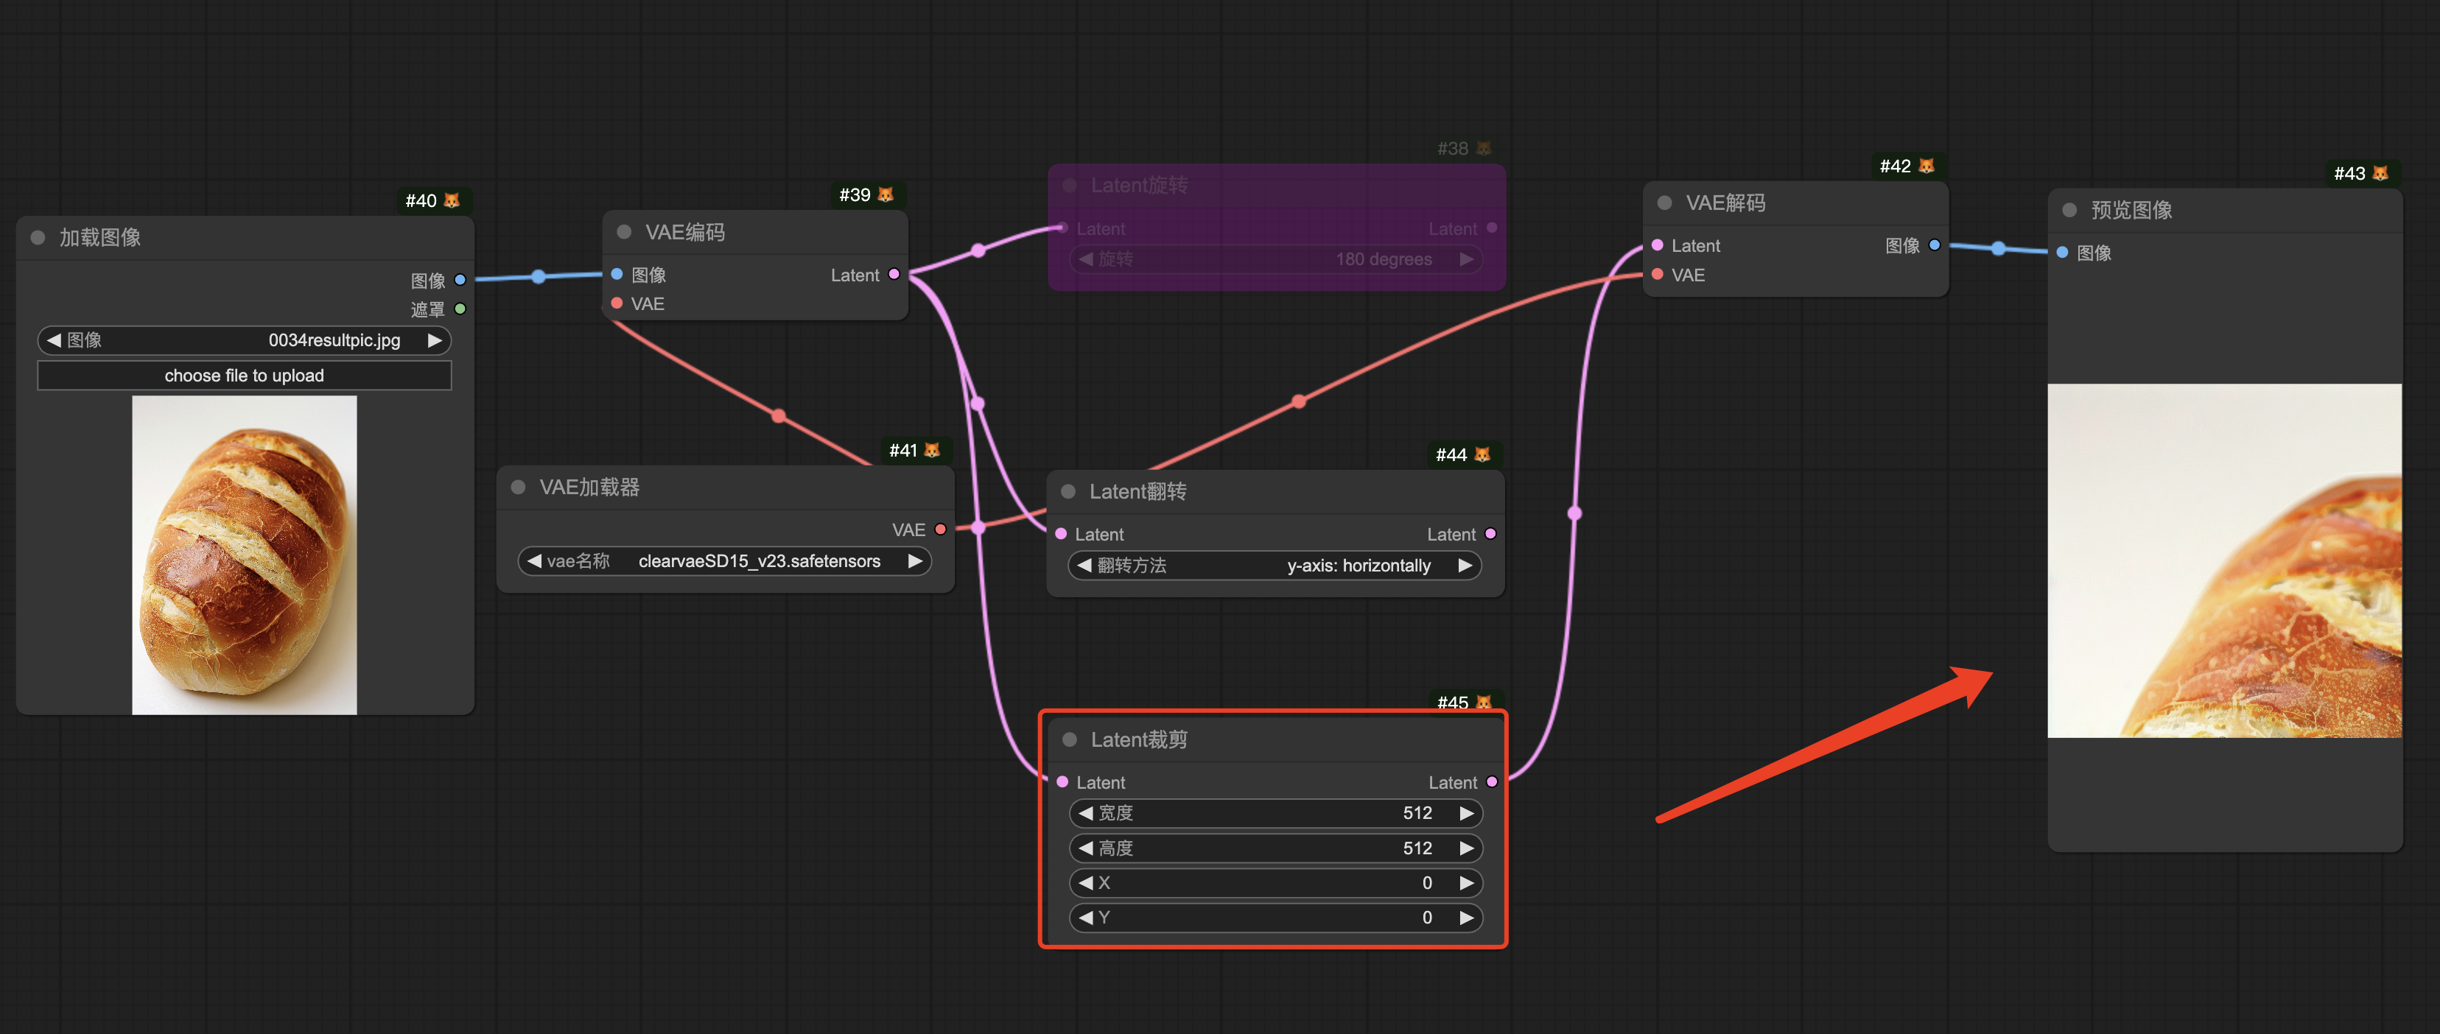Open the 图像 0034resultpic.jpg file dropdown
Viewport: 2440px width, 1034px height.
[x=245, y=340]
